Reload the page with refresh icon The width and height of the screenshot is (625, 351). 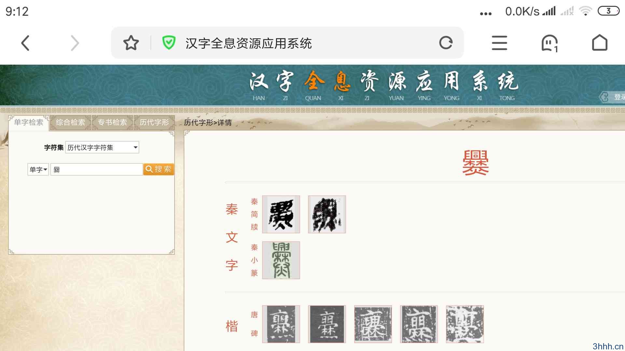coord(446,43)
